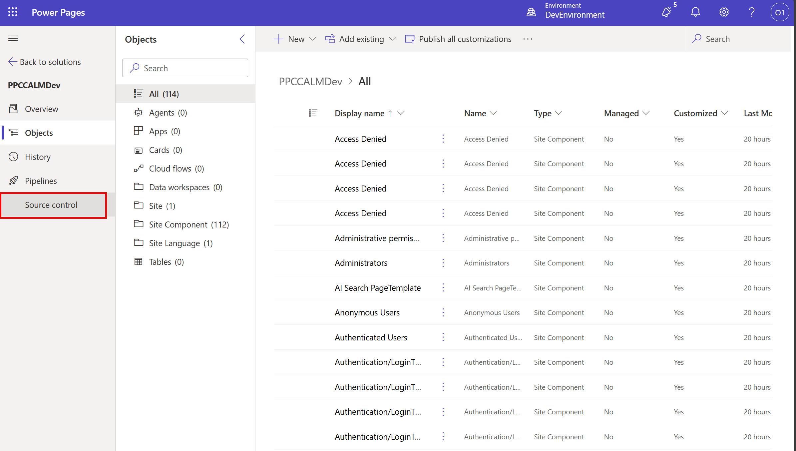The image size is (796, 451).
Task: Open the announcements megaphone with 5 updates
Action: (x=666, y=12)
